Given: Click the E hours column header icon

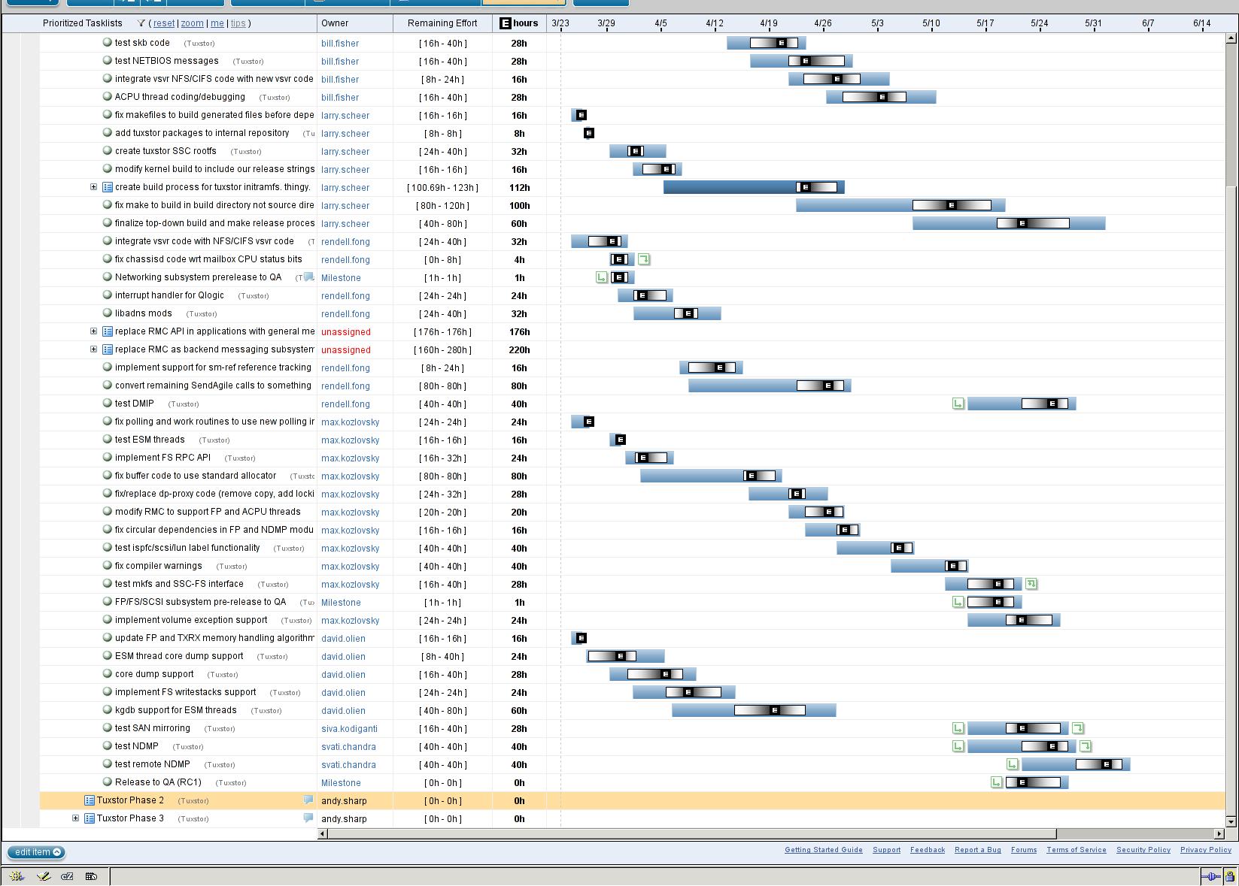Looking at the screenshot, I should 505,23.
